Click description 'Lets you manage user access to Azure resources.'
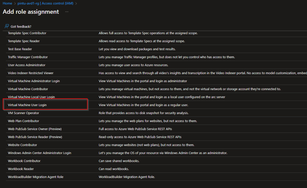307x188 pixels. pyautogui.click(x=133, y=65)
